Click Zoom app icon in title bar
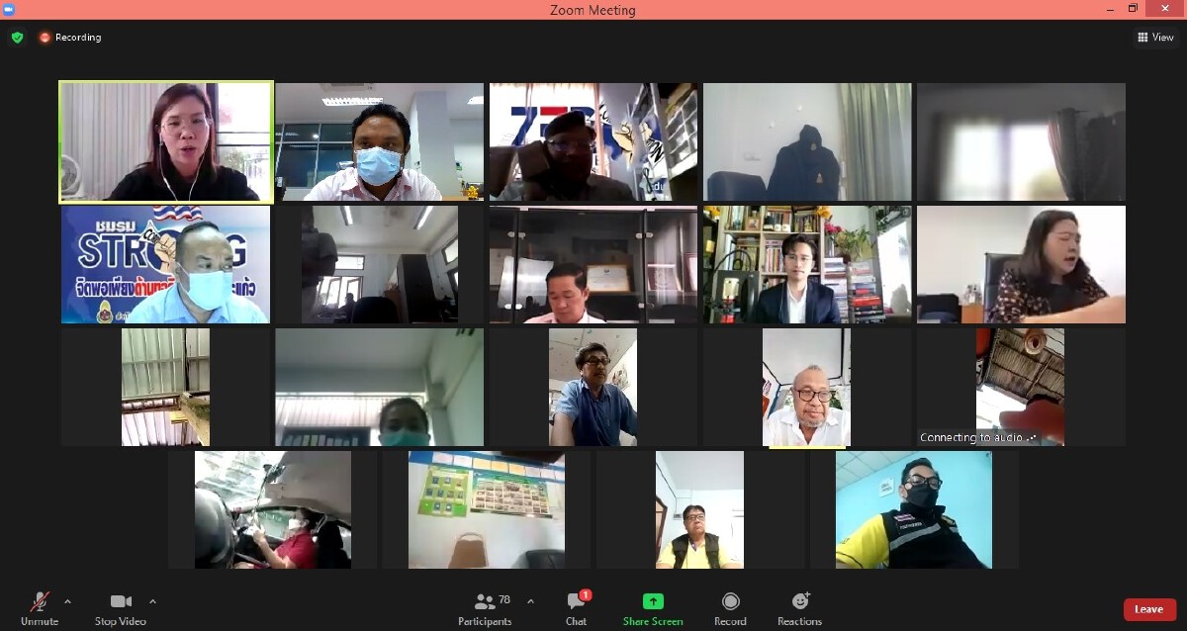1187x631 pixels. 9,9
